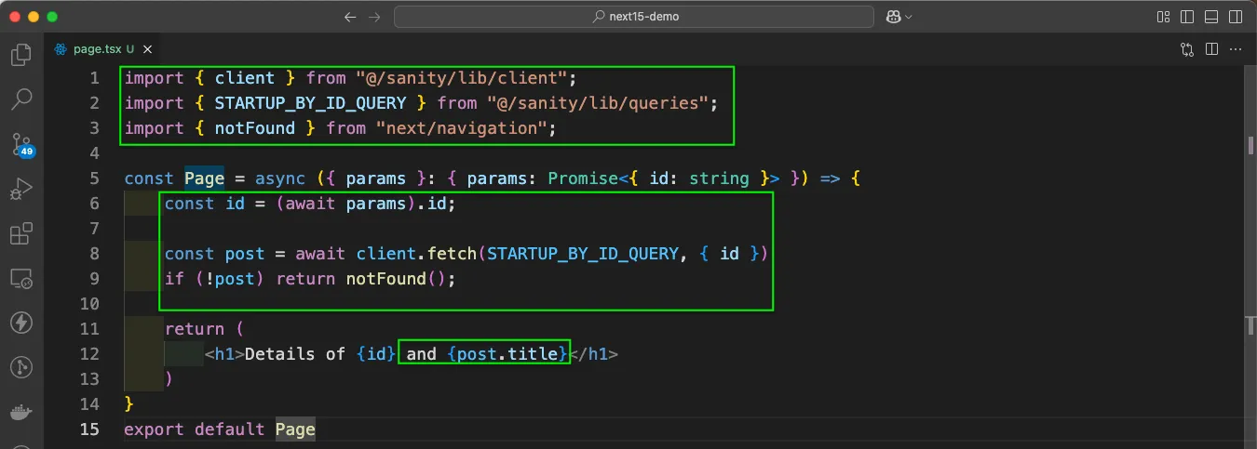Open the Explorer view in activity bar
Screen dimensions: 1257x449
(x=20, y=56)
